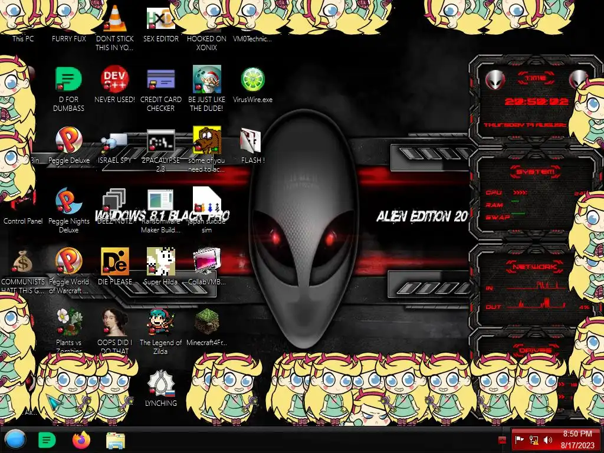Viewport: 604px width, 453px height.
Task: Open the green notes app on the taskbar
Action: 47,440
